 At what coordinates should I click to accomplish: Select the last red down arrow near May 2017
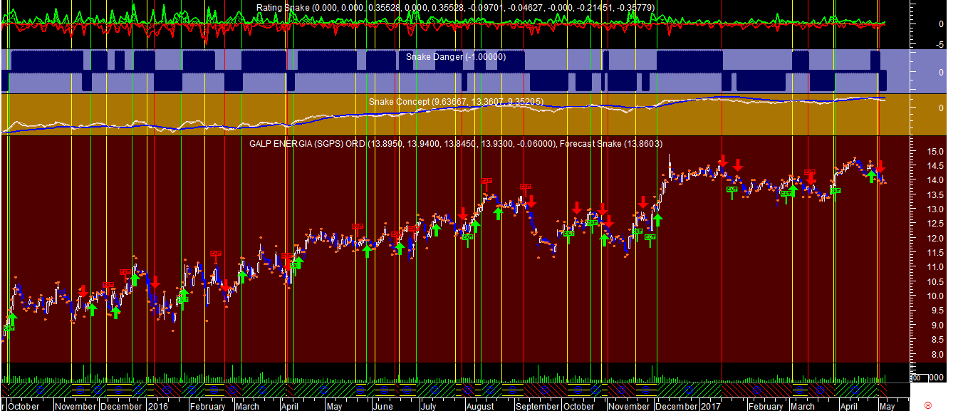[x=880, y=167]
